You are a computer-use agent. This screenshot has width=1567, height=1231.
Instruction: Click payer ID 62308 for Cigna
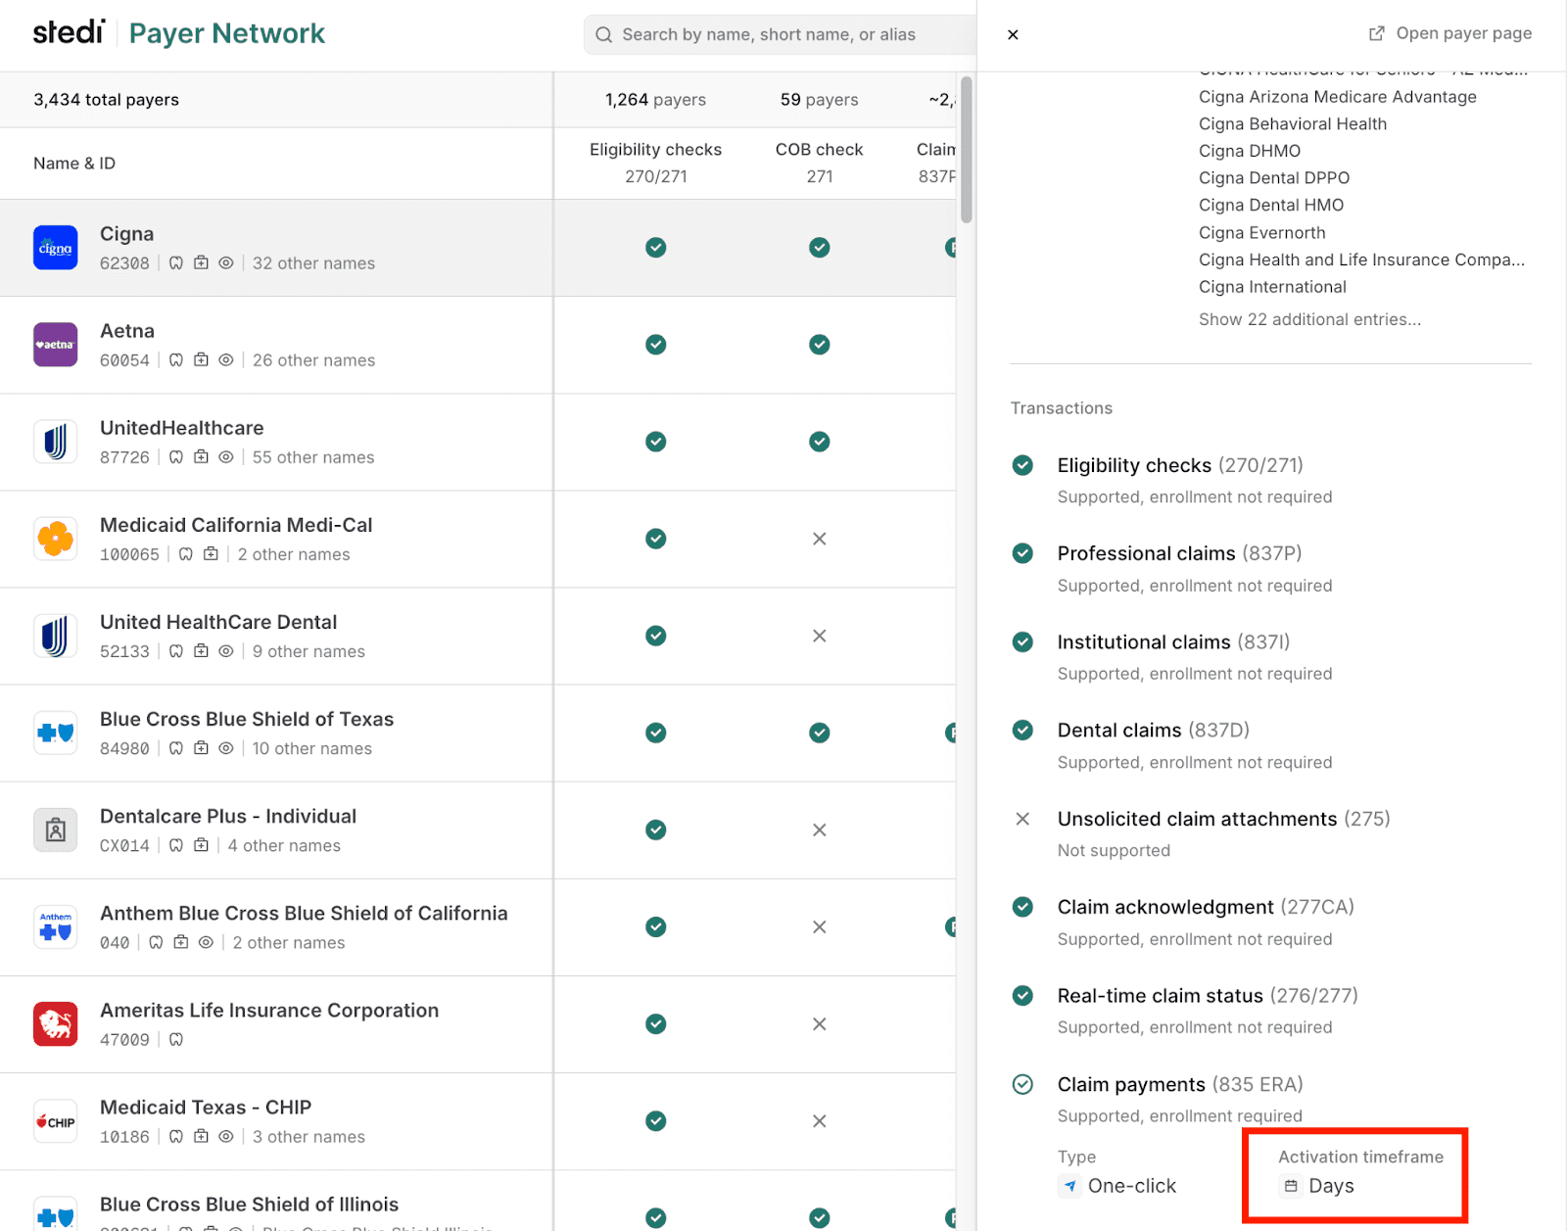[x=124, y=262]
